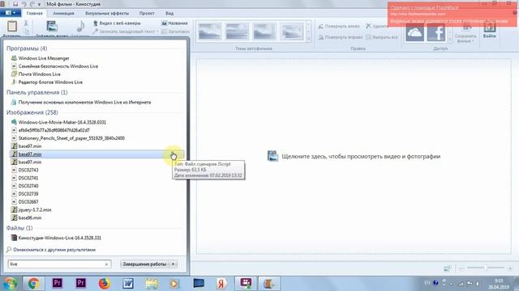
Task: Launch Семейная безопасность Windows Live
Action: [x=54, y=66]
